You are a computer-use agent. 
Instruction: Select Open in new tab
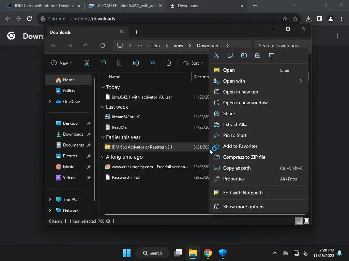[258, 92]
